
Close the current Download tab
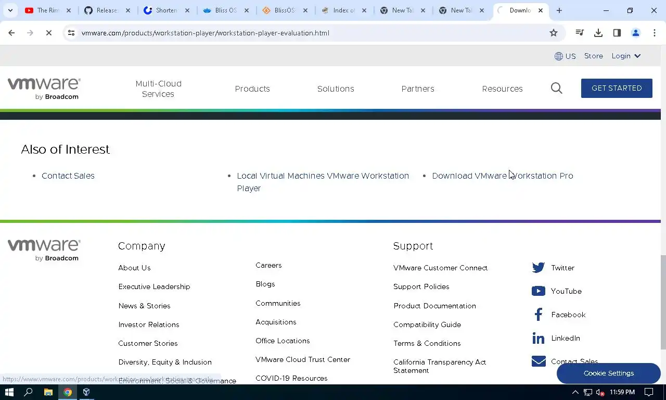click(x=540, y=10)
